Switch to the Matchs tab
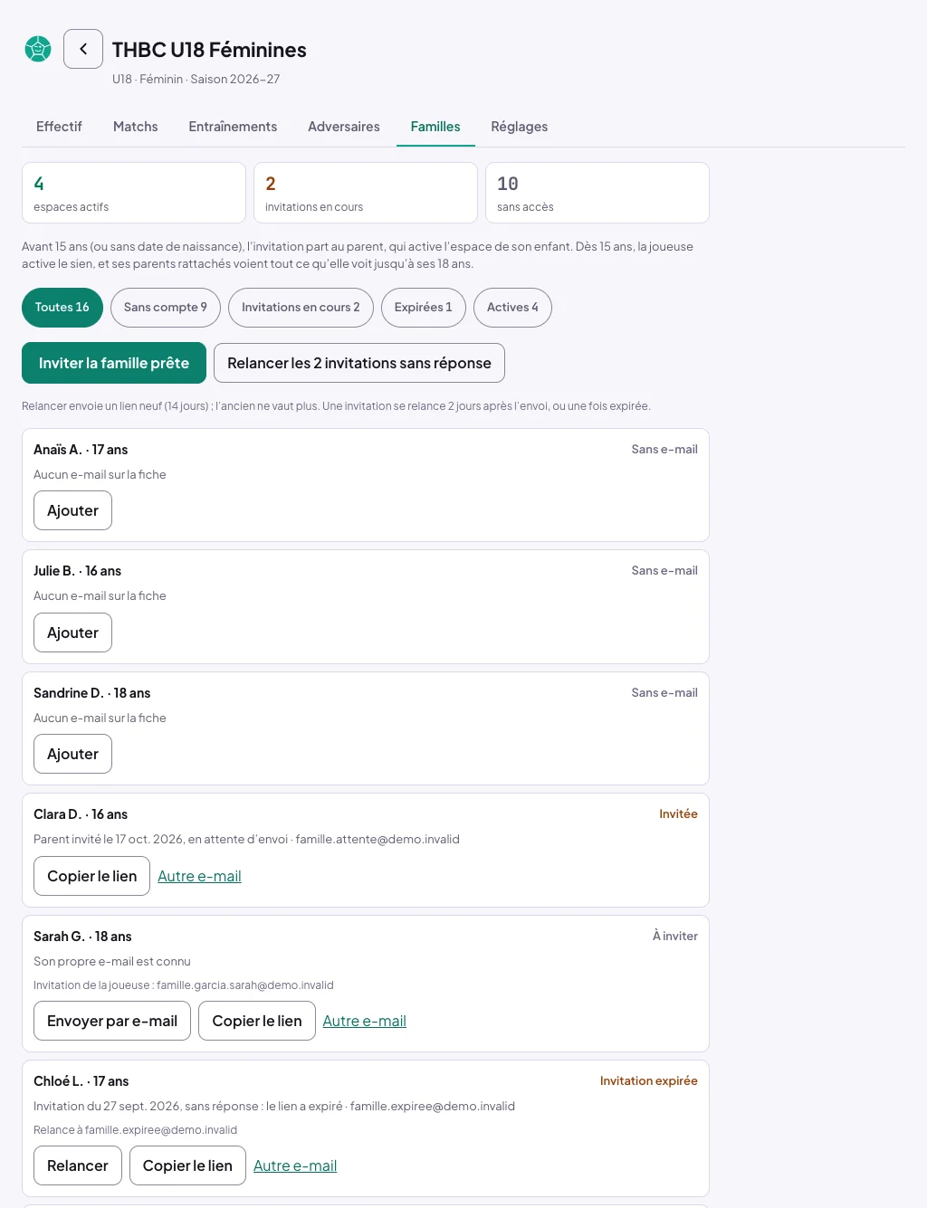 pos(136,127)
